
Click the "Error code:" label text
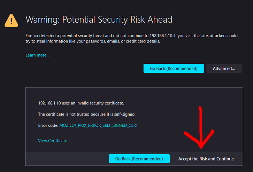48,125
